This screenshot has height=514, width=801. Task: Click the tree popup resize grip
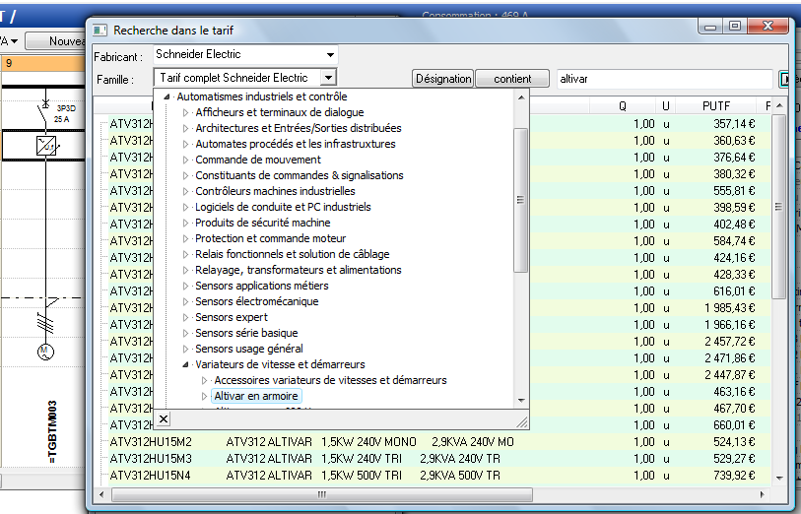point(522,422)
